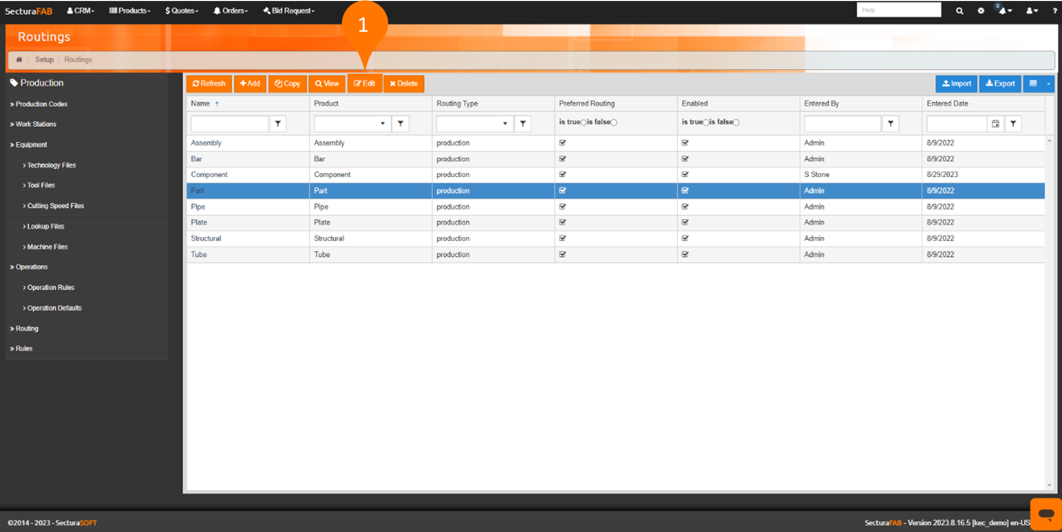Open the chat widget in bottom corner
This screenshot has width=1062, height=532.
[x=1046, y=514]
